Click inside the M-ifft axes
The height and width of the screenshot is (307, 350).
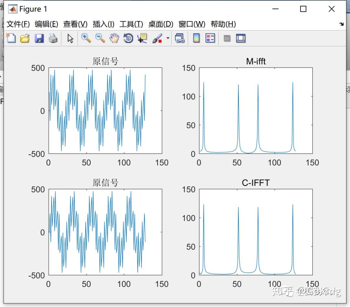pyautogui.click(x=256, y=111)
